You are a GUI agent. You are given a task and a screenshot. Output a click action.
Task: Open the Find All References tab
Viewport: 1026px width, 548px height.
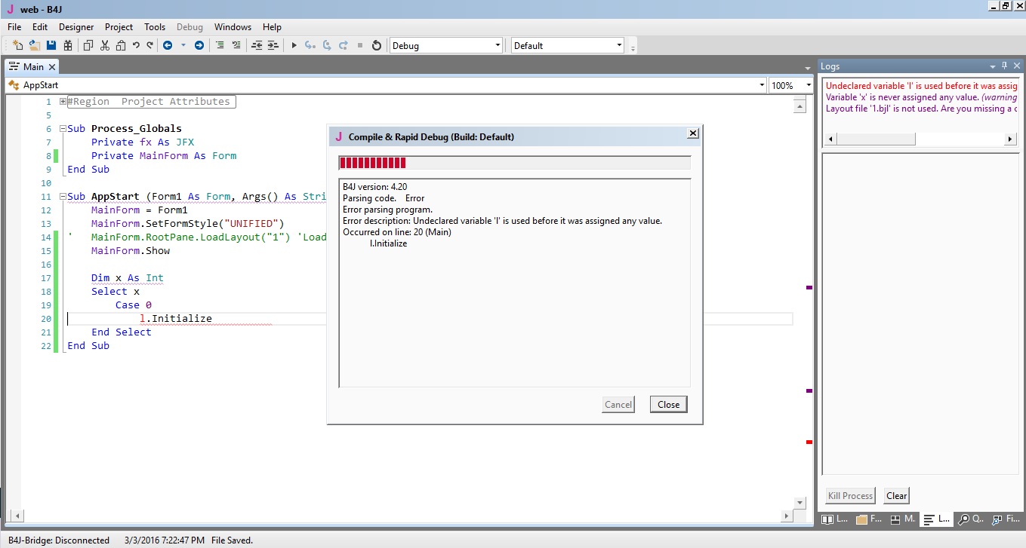click(1005, 519)
